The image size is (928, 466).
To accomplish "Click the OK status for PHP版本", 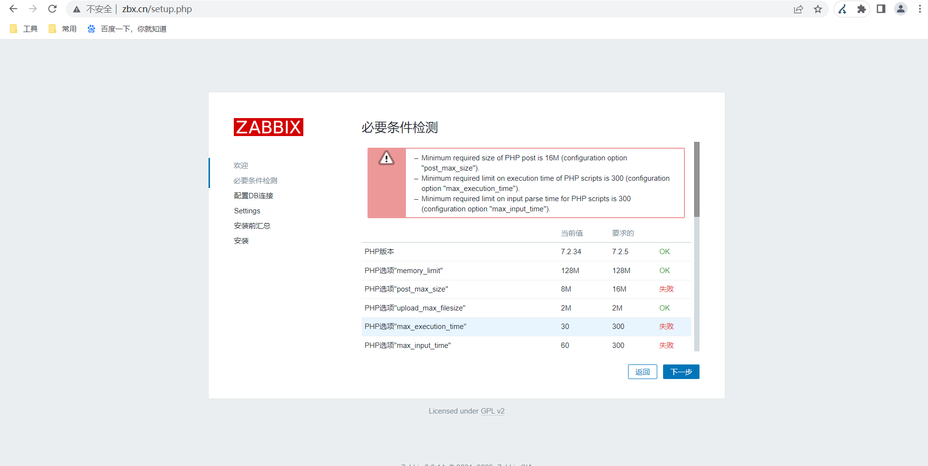I will 665,252.
